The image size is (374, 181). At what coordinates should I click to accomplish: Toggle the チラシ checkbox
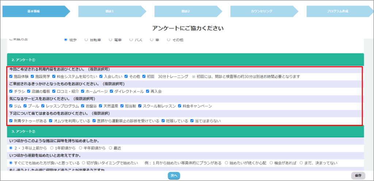click(x=11, y=91)
